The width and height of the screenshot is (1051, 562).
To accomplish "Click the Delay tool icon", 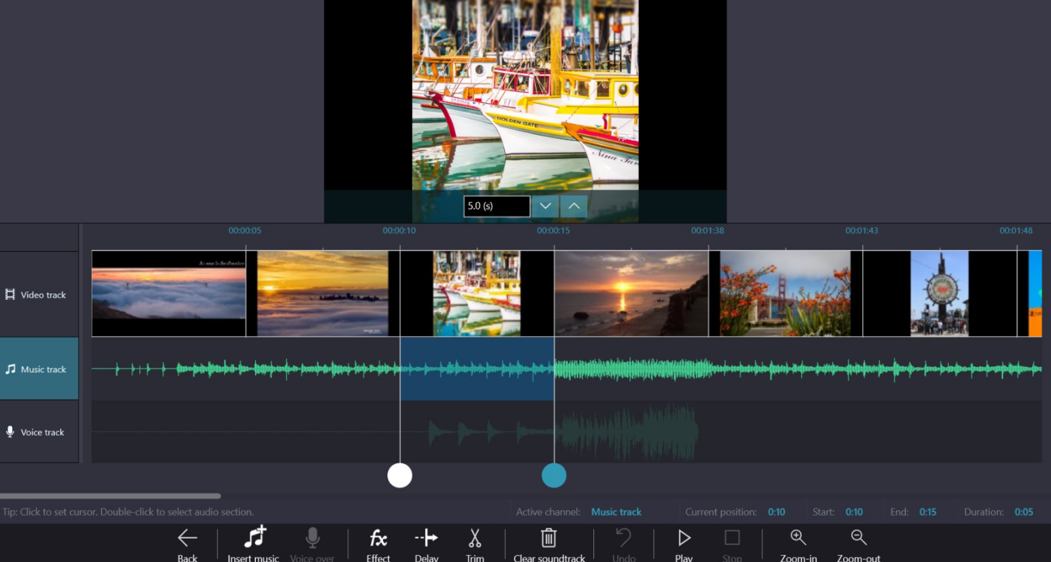I will click(426, 538).
